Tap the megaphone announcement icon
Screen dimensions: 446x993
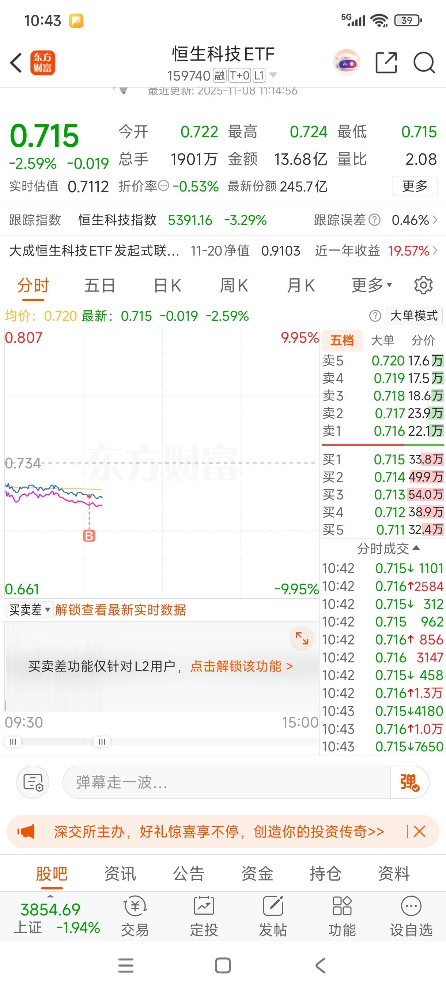click(26, 832)
